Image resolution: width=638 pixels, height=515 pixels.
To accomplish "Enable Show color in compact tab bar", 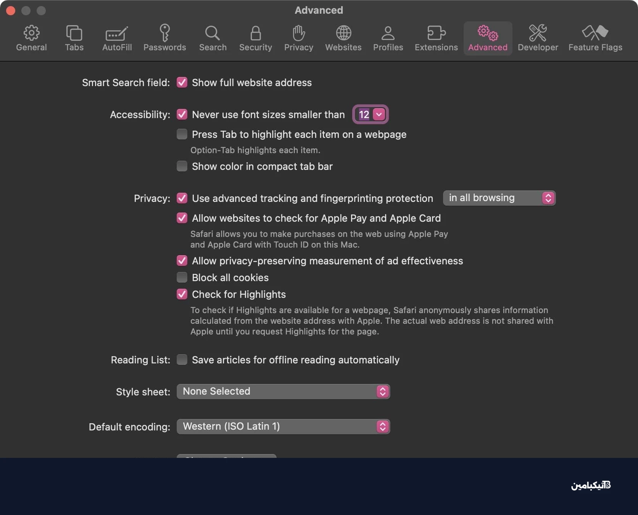I will click(182, 166).
